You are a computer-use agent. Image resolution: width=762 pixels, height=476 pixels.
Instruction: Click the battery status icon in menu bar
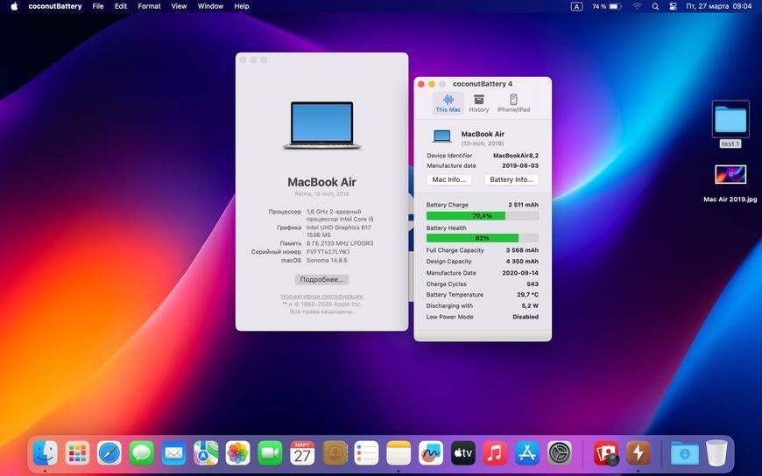[607, 6]
